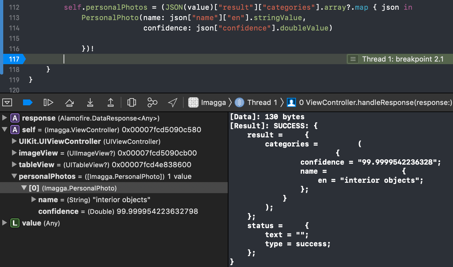Toggle the breakpoint on line 117
The width and height of the screenshot is (453, 267).
tap(14, 59)
